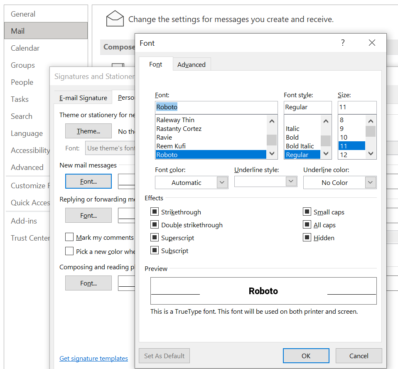The width and height of the screenshot is (398, 369).
Task: Open the Underline style dropdown
Action: pyautogui.click(x=291, y=181)
